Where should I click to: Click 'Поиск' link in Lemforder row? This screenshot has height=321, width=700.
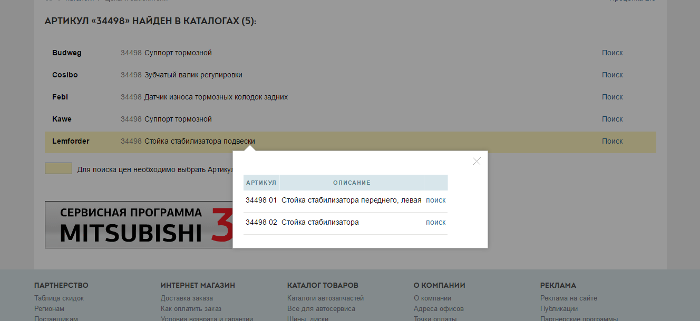coord(612,141)
